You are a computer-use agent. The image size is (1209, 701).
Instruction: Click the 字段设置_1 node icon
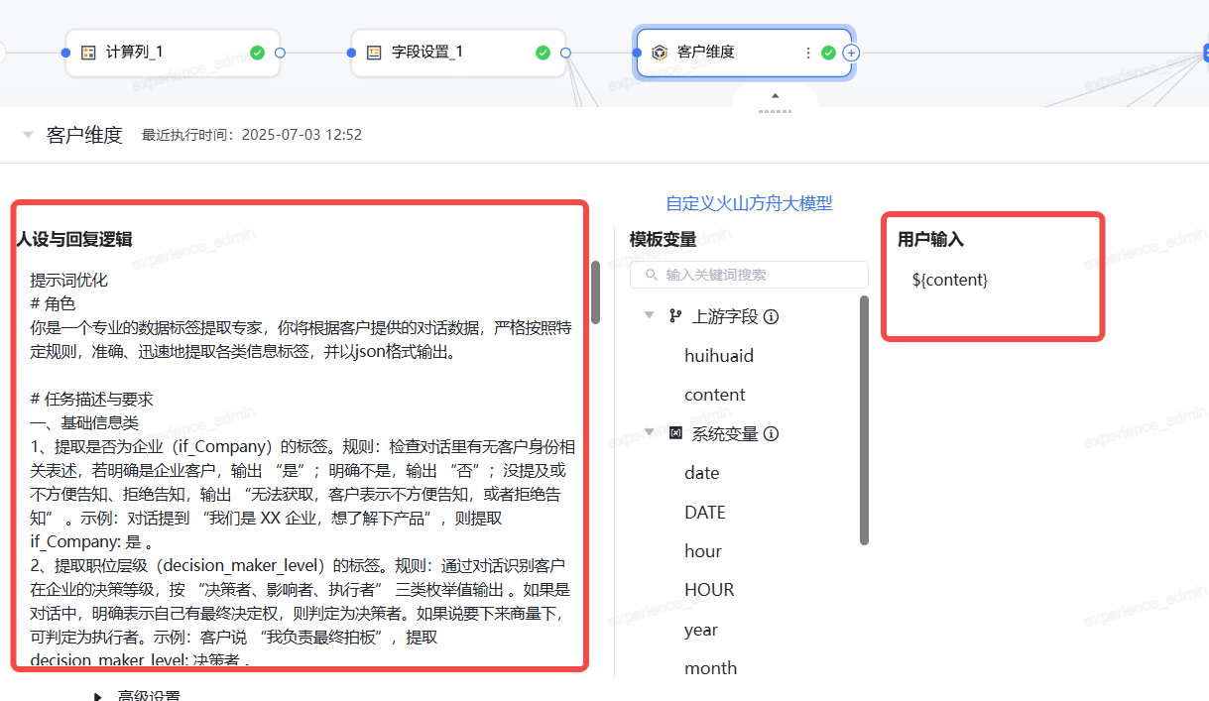374,53
